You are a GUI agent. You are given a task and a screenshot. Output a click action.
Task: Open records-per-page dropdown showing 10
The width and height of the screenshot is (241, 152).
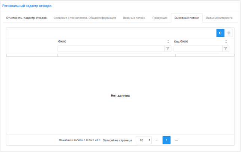[x=144, y=140]
